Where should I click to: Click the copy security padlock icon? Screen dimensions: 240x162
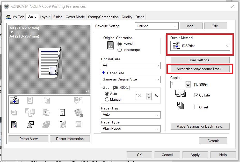pos(78,112)
